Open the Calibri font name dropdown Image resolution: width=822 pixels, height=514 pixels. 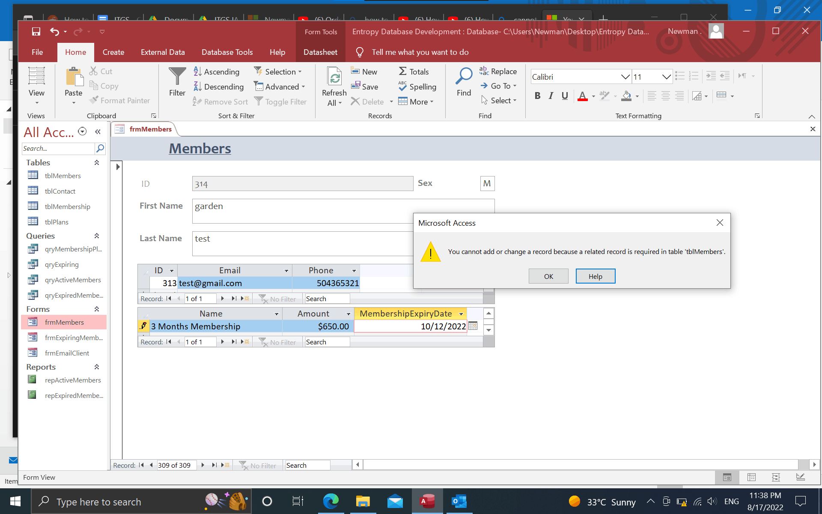click(x=625, y=77)
